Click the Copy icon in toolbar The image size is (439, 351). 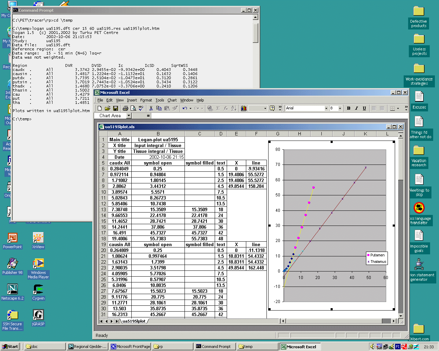[x=159, y=108]
